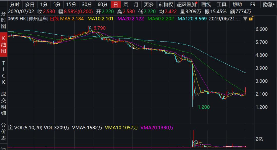Switch to the 60分 timeframe

(x=102, y=4)
